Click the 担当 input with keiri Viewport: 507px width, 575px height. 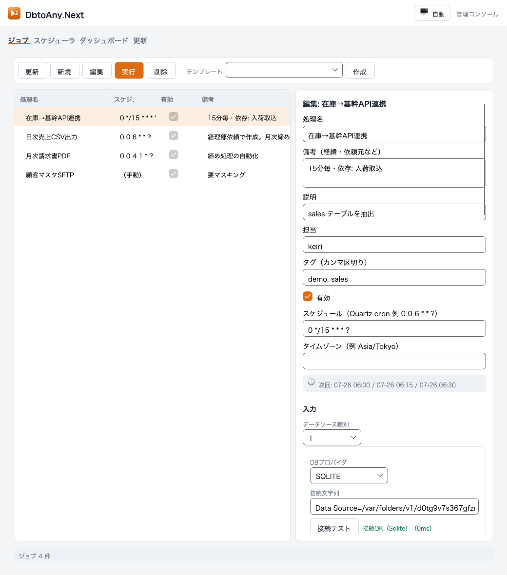tap(394, 245)
